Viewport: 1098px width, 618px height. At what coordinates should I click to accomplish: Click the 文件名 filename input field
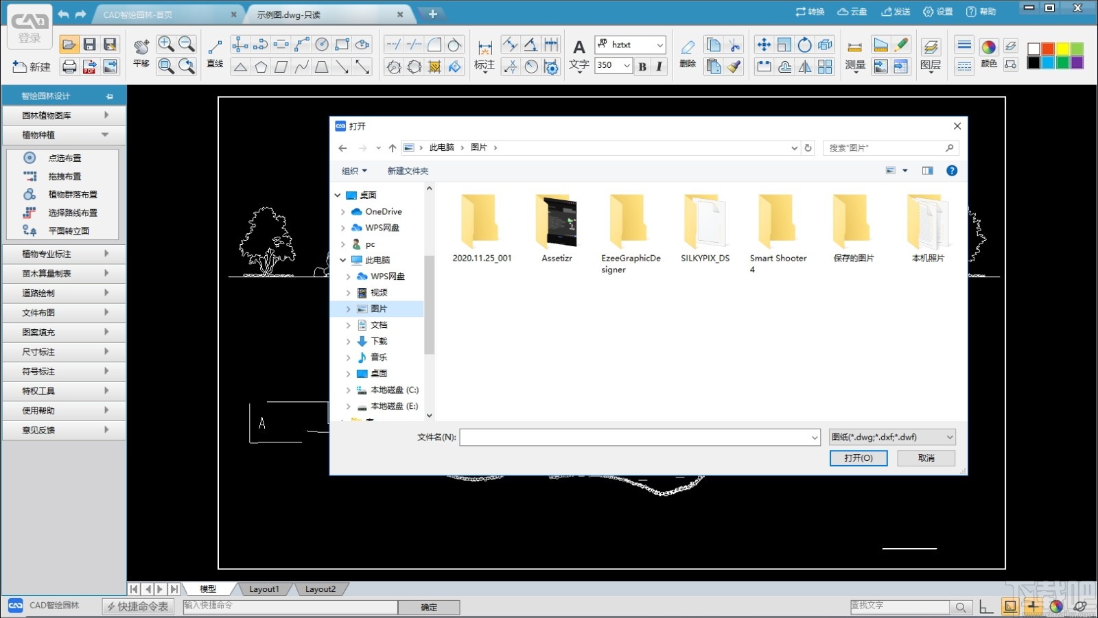coord(638,437)
